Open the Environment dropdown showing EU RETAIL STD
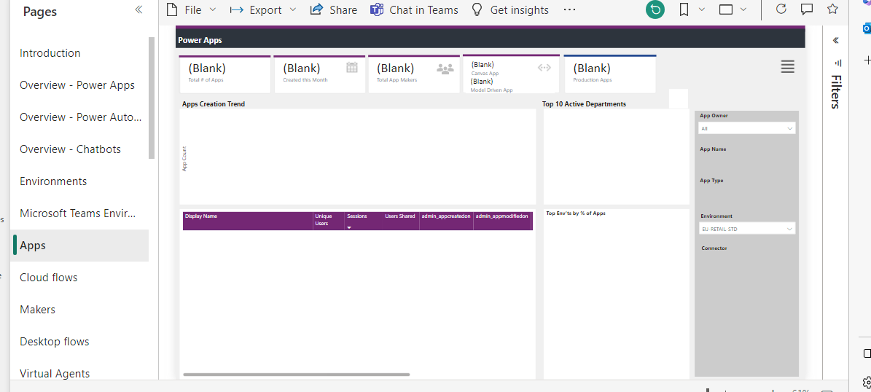Screen dimensions: 871x392 pos(746,229)
